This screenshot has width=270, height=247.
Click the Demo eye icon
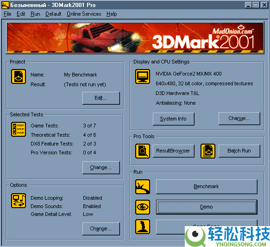coord(142,207)
